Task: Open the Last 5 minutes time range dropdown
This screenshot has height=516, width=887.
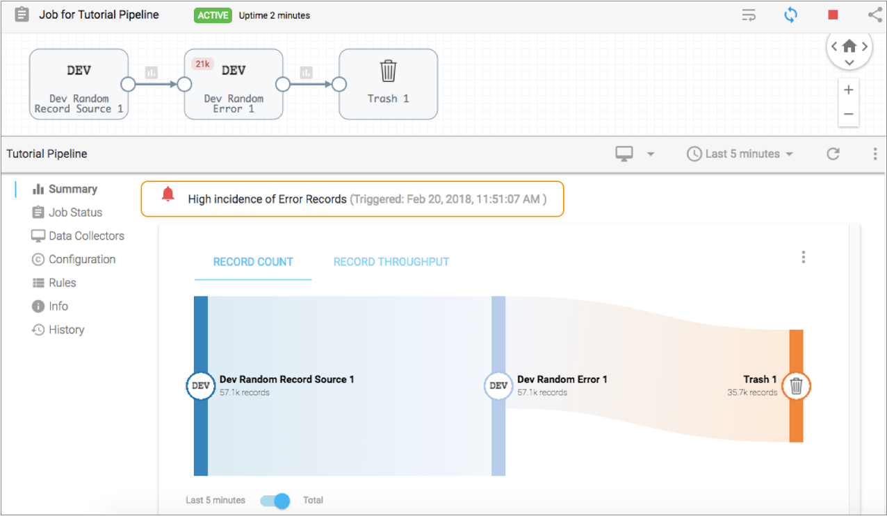Action: pyautogui.click(x=740, y=154)
